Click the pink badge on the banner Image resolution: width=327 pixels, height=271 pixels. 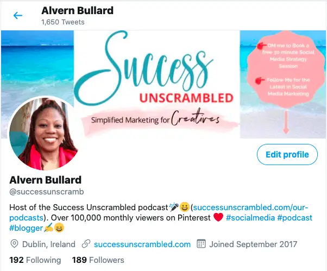(287, 69)
